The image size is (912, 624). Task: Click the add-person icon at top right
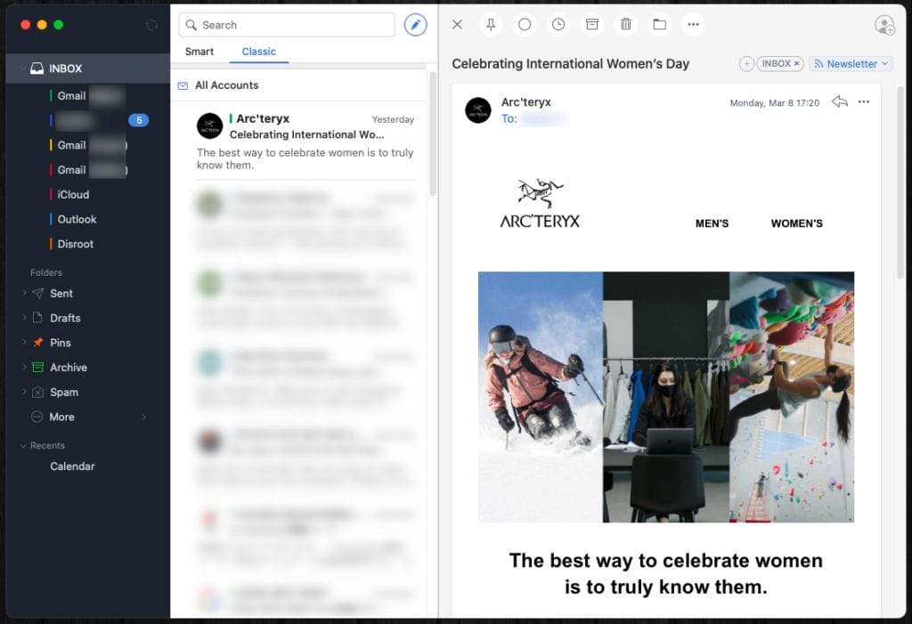pyautogui.click(x=884, y=25)
